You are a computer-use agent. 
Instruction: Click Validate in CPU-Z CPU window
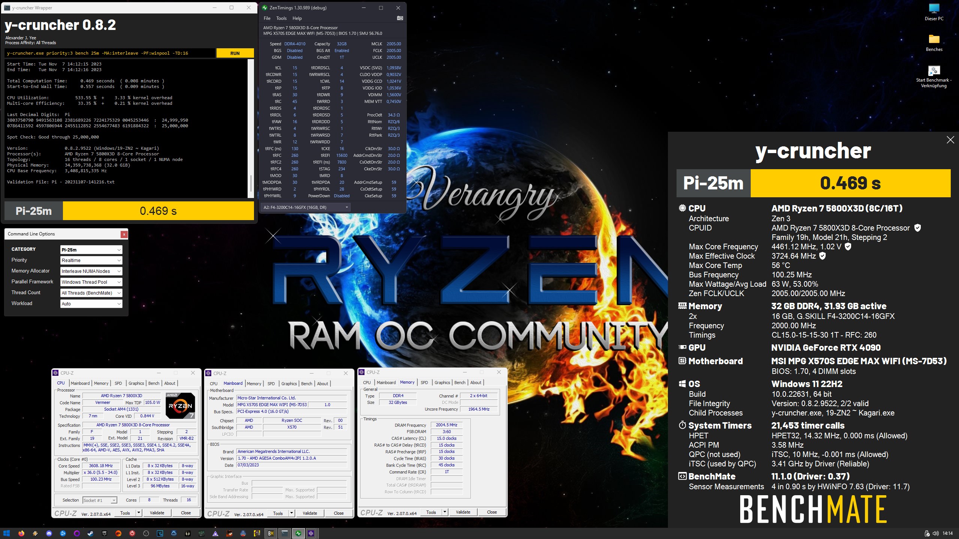point(157,513)
